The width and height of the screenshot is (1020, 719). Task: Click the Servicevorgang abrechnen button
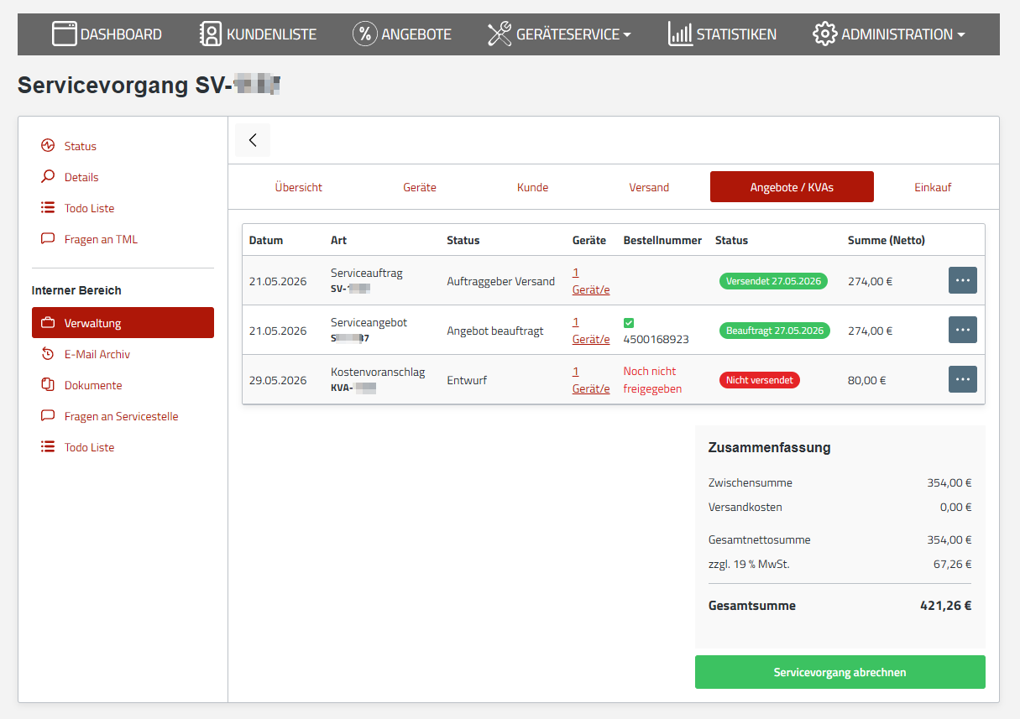(840, 672)
